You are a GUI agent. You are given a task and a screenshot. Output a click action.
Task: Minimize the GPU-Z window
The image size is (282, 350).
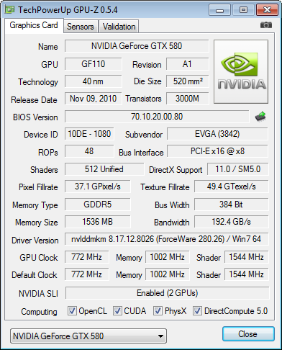(x=219, y=10)
